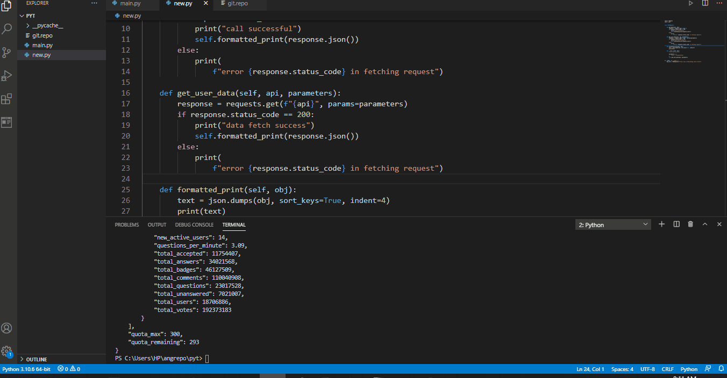This screenshot has height=378, width=727.
Task: Open the Source Control view
Action: point(7,52)
